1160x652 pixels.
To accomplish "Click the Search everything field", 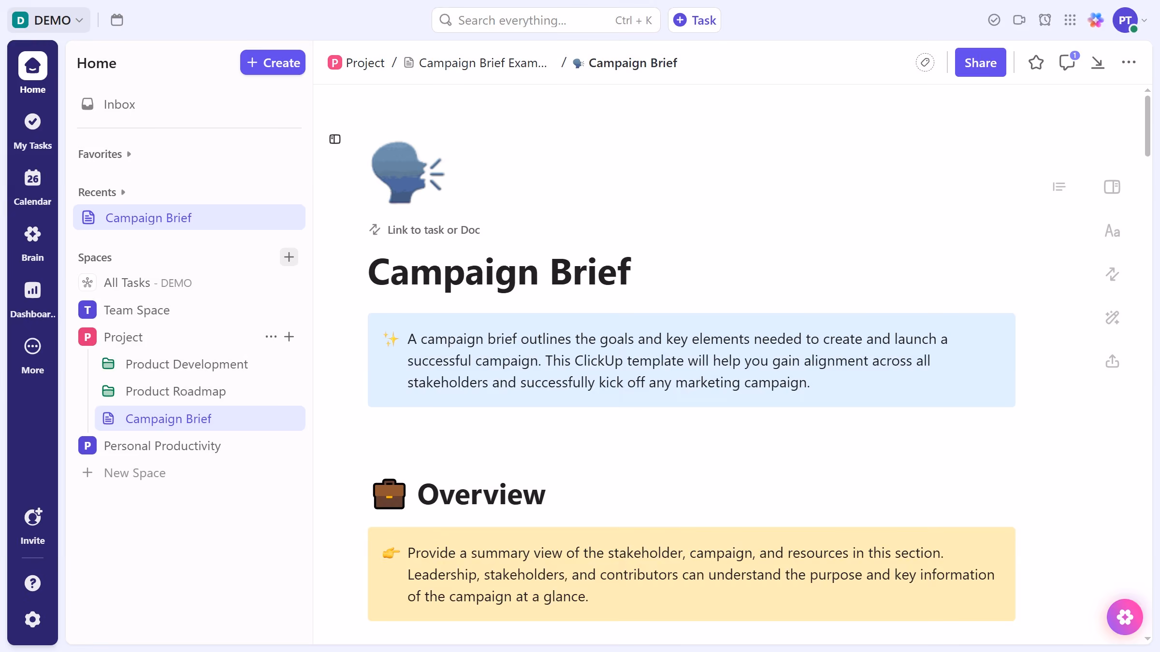I will 546,20.
